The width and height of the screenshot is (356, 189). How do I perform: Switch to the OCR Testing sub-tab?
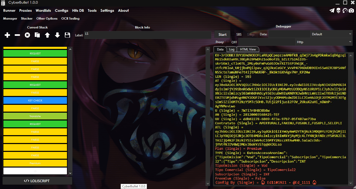(x=70, y=19)
